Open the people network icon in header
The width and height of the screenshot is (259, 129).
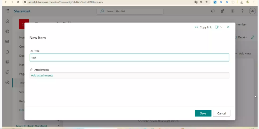(223, 11)
